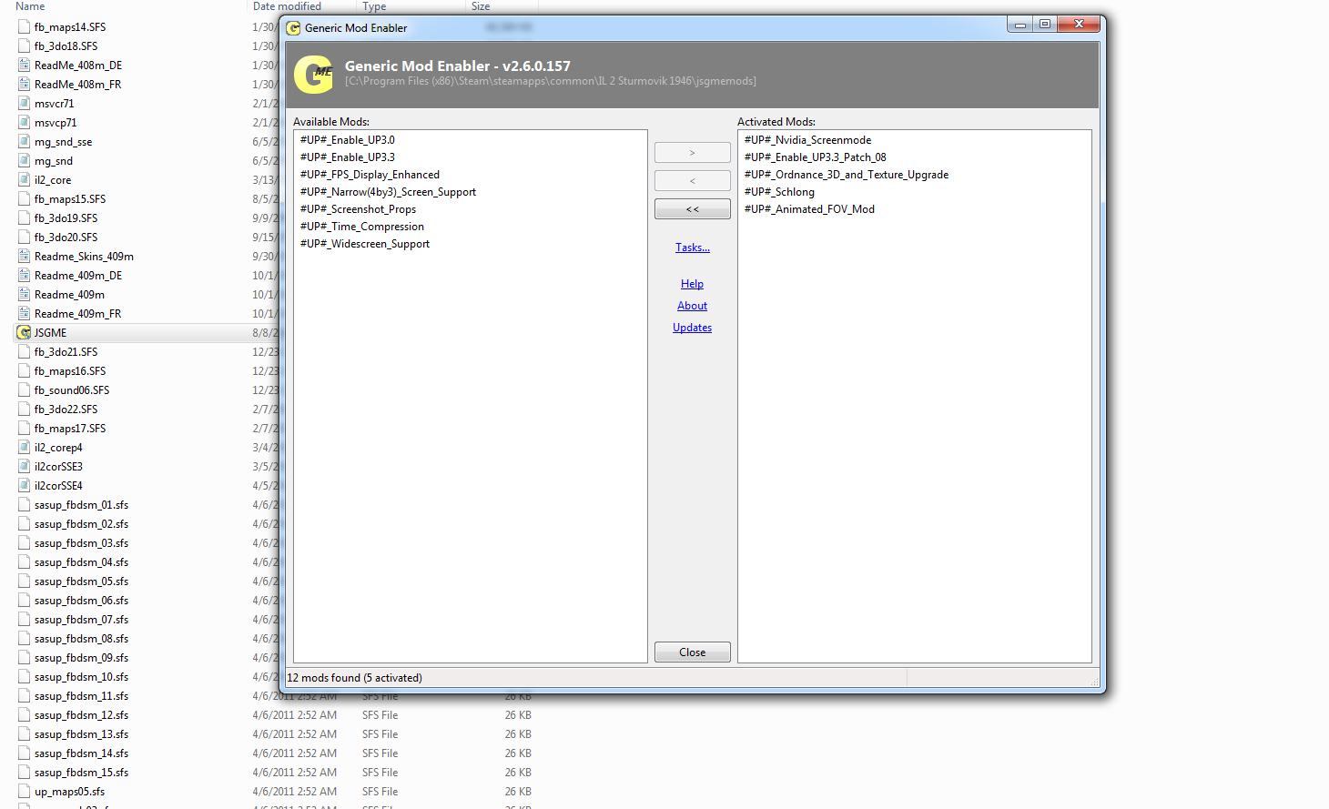Click the il2corSSE3 file icon
This screenshot has height=809, width=1329.
coord(25,467)
